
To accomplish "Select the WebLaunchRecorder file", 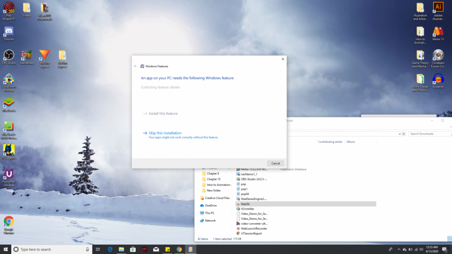I will (x=254, y=228).
